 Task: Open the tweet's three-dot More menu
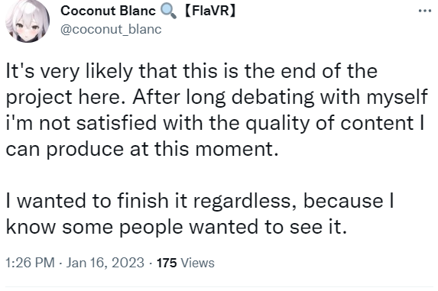coord(425,11)
